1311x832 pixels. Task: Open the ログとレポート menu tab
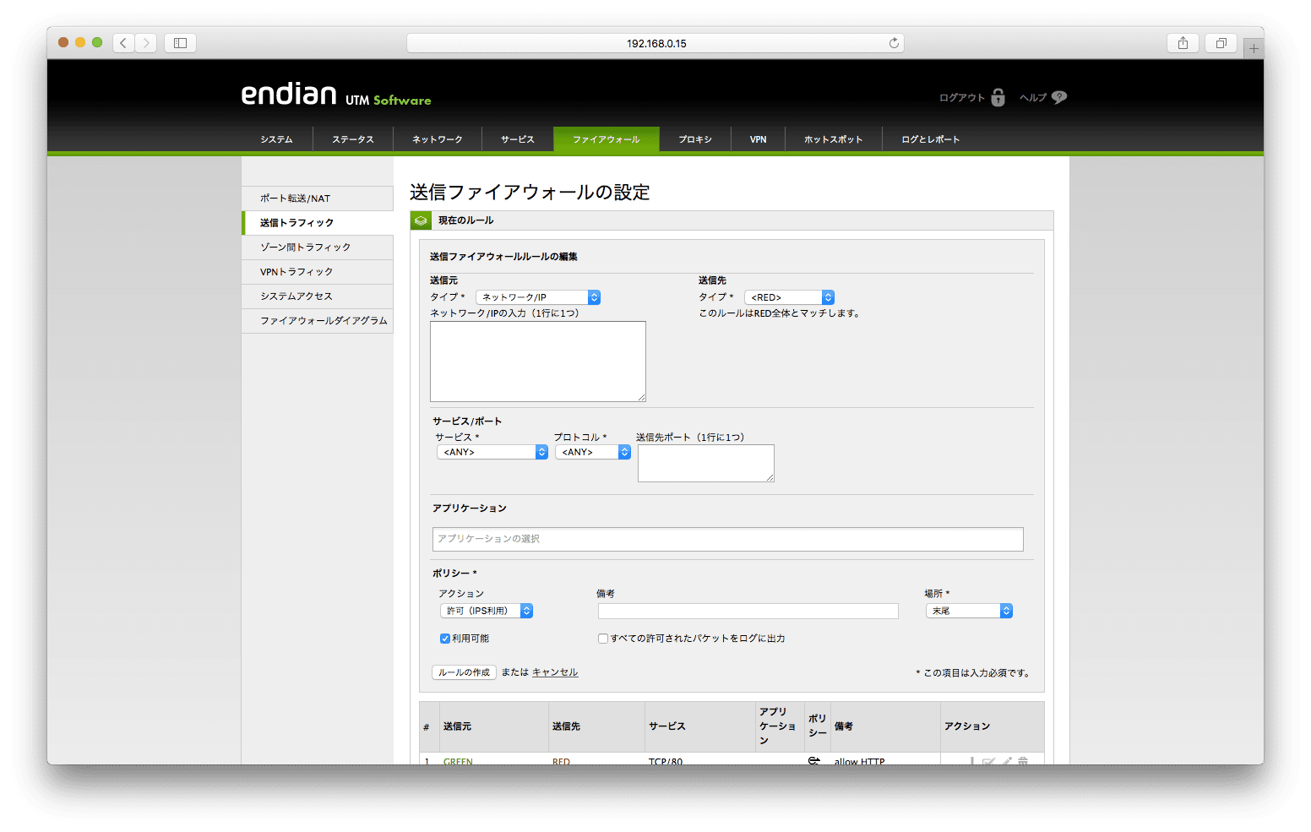(x=931, y=139)
